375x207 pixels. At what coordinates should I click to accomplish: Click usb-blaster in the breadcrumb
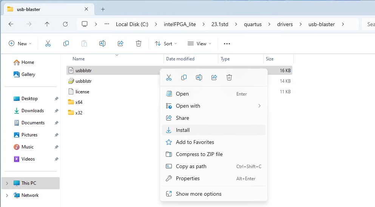click(x=322, y=24)
